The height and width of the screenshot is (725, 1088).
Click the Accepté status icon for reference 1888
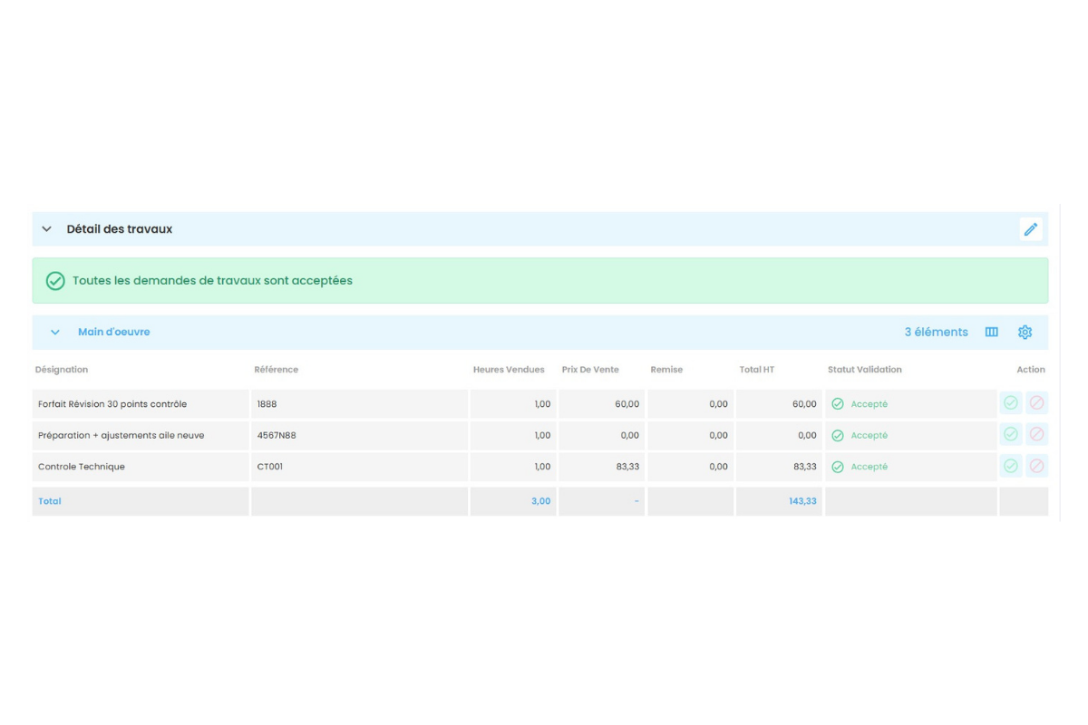tap(838, 404)
